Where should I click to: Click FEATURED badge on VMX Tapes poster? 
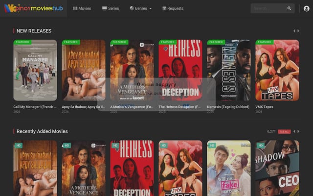[265, 42]
